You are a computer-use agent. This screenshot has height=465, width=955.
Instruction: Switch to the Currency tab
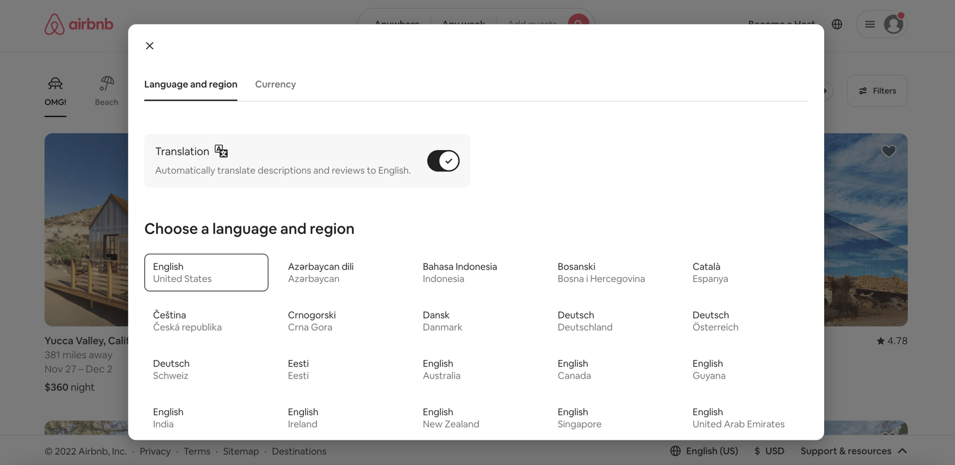coord(275,84)
